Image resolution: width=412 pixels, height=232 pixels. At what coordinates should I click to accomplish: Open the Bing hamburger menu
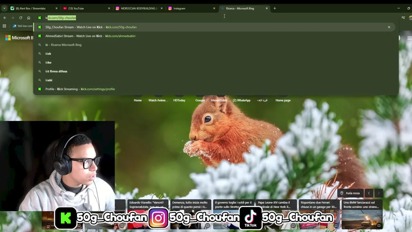409,38
